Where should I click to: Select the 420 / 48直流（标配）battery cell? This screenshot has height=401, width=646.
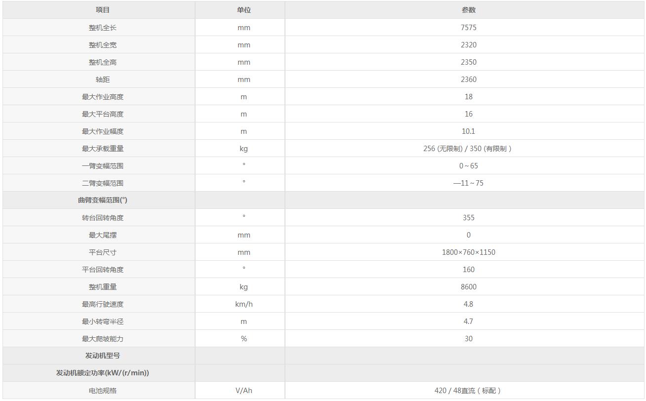(467, 391)
